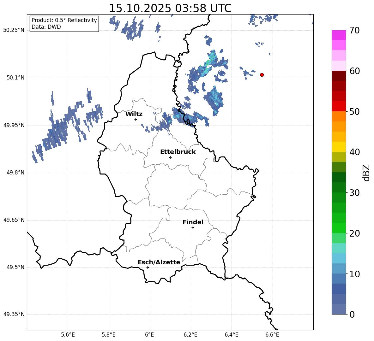Click the Ettelbruck station cross marker

(x=170, y=157)
